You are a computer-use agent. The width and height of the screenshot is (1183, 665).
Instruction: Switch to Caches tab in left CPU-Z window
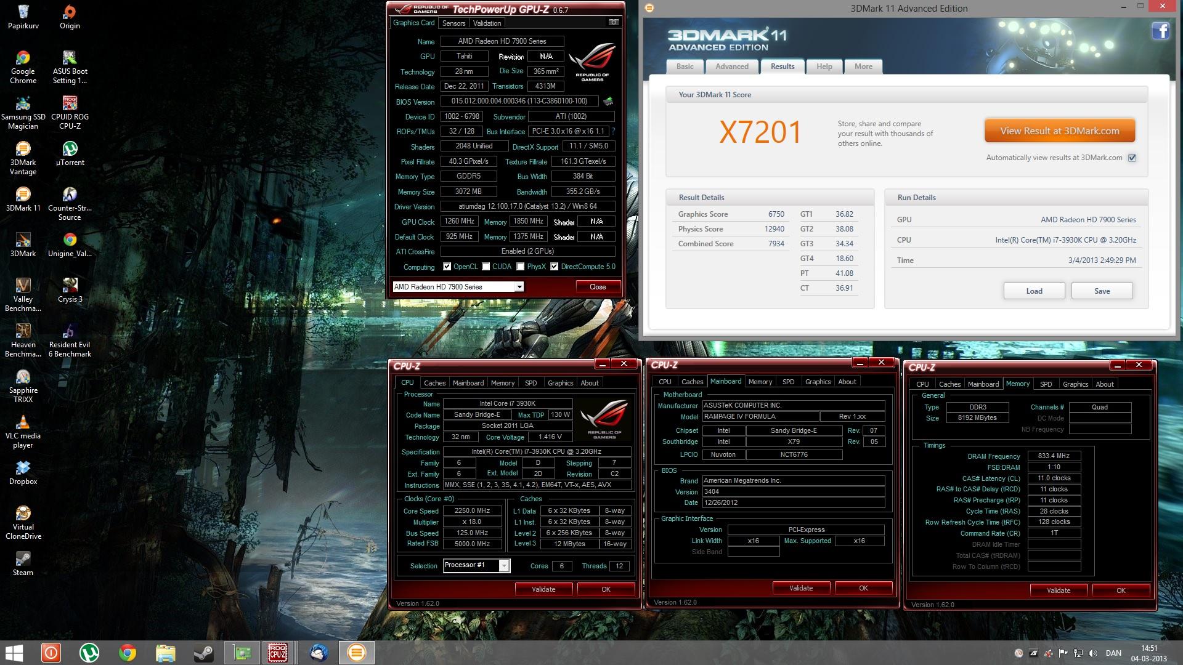[434, 383]
